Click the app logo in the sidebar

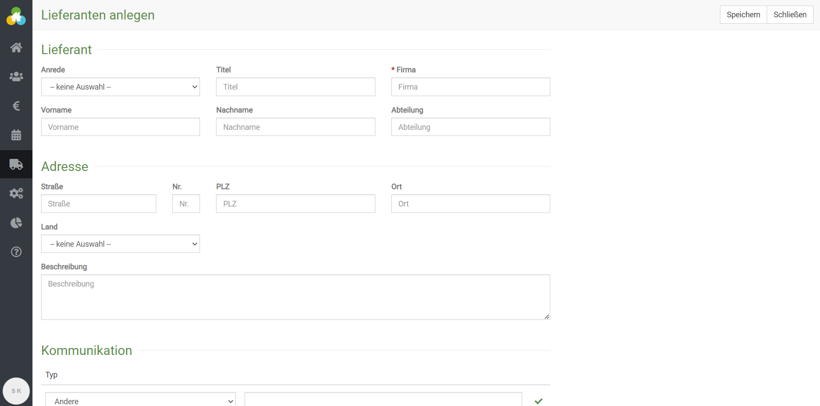point(16,16)
